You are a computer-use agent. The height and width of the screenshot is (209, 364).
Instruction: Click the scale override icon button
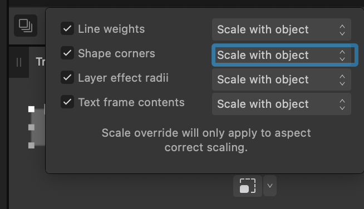click(x=248, y=186)
